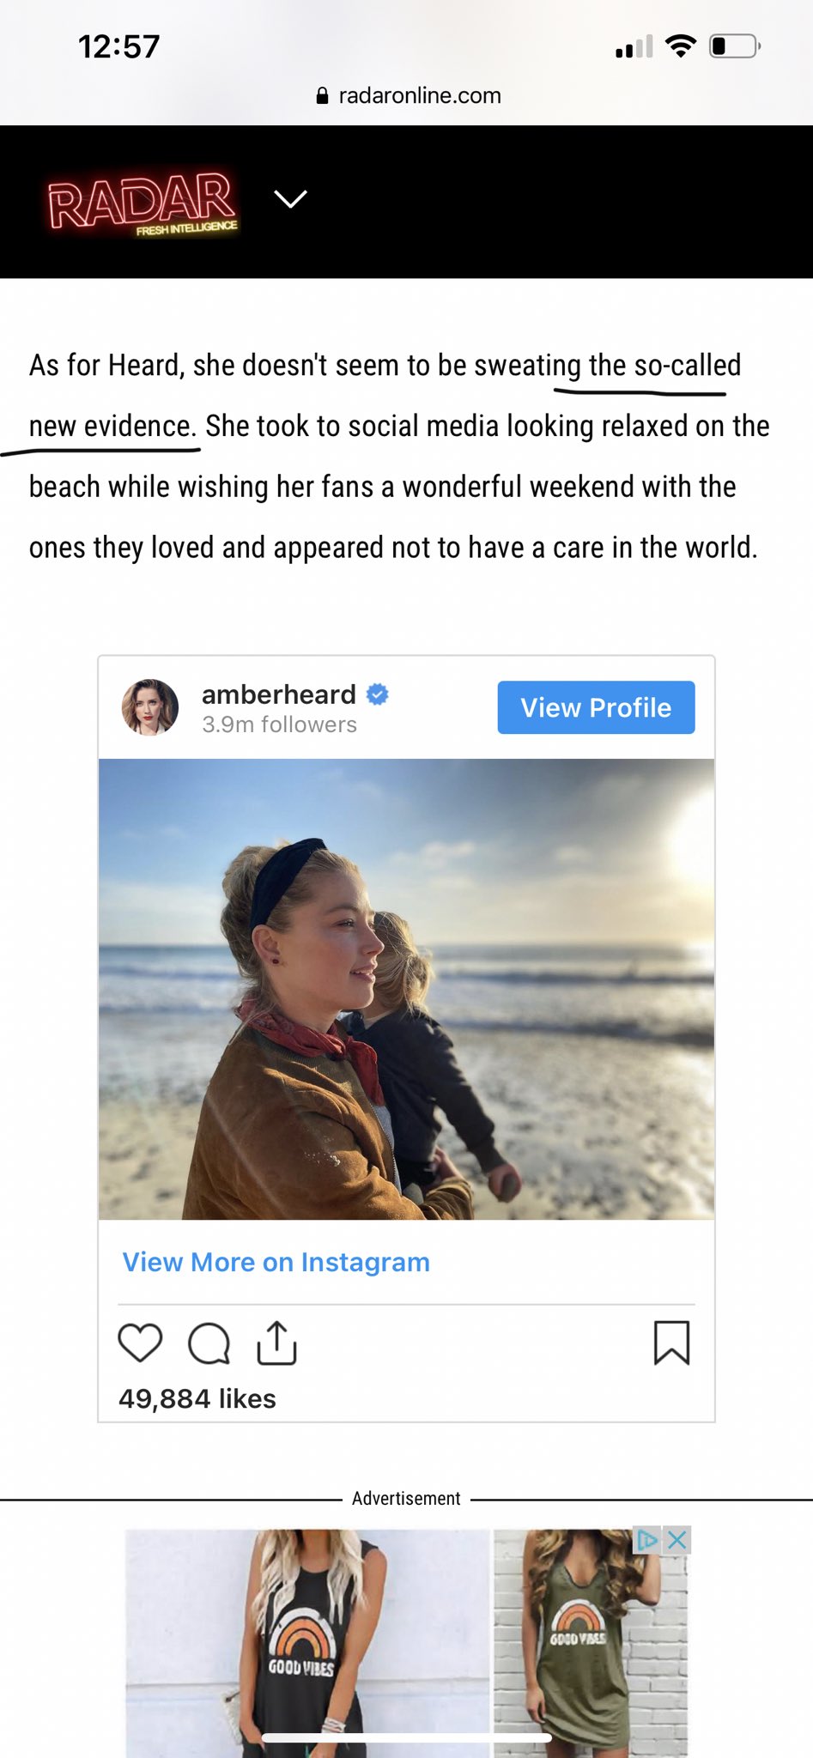Open amberheard profile avatar picture

pyautogui.click(x=150, y=707)
